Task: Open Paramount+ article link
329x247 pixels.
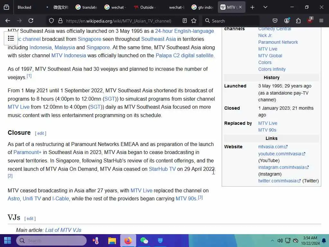Action: coord(28,152)
